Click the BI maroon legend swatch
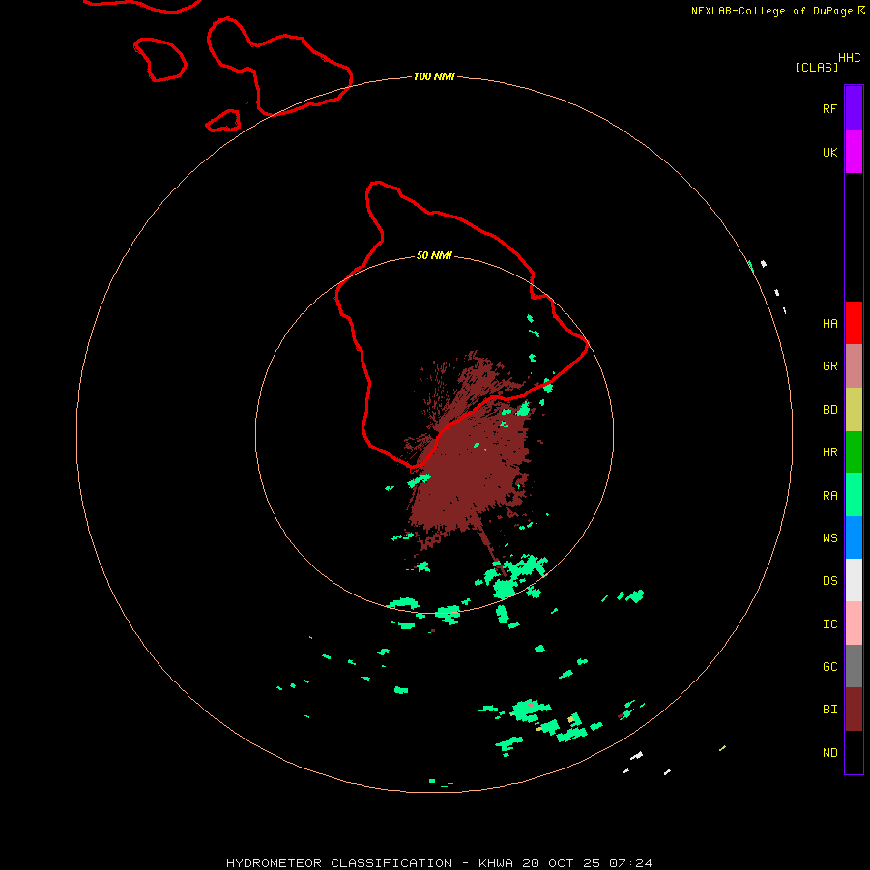Image resolution: width=870 pixels, height=870 pixels. pyautogui.click(x=854, y=710)
